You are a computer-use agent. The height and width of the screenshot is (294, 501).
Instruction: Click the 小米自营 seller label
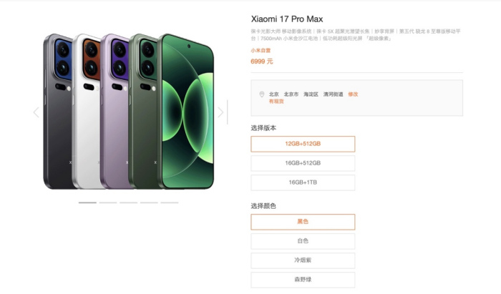pyautogui.click(x=261, y=51)
